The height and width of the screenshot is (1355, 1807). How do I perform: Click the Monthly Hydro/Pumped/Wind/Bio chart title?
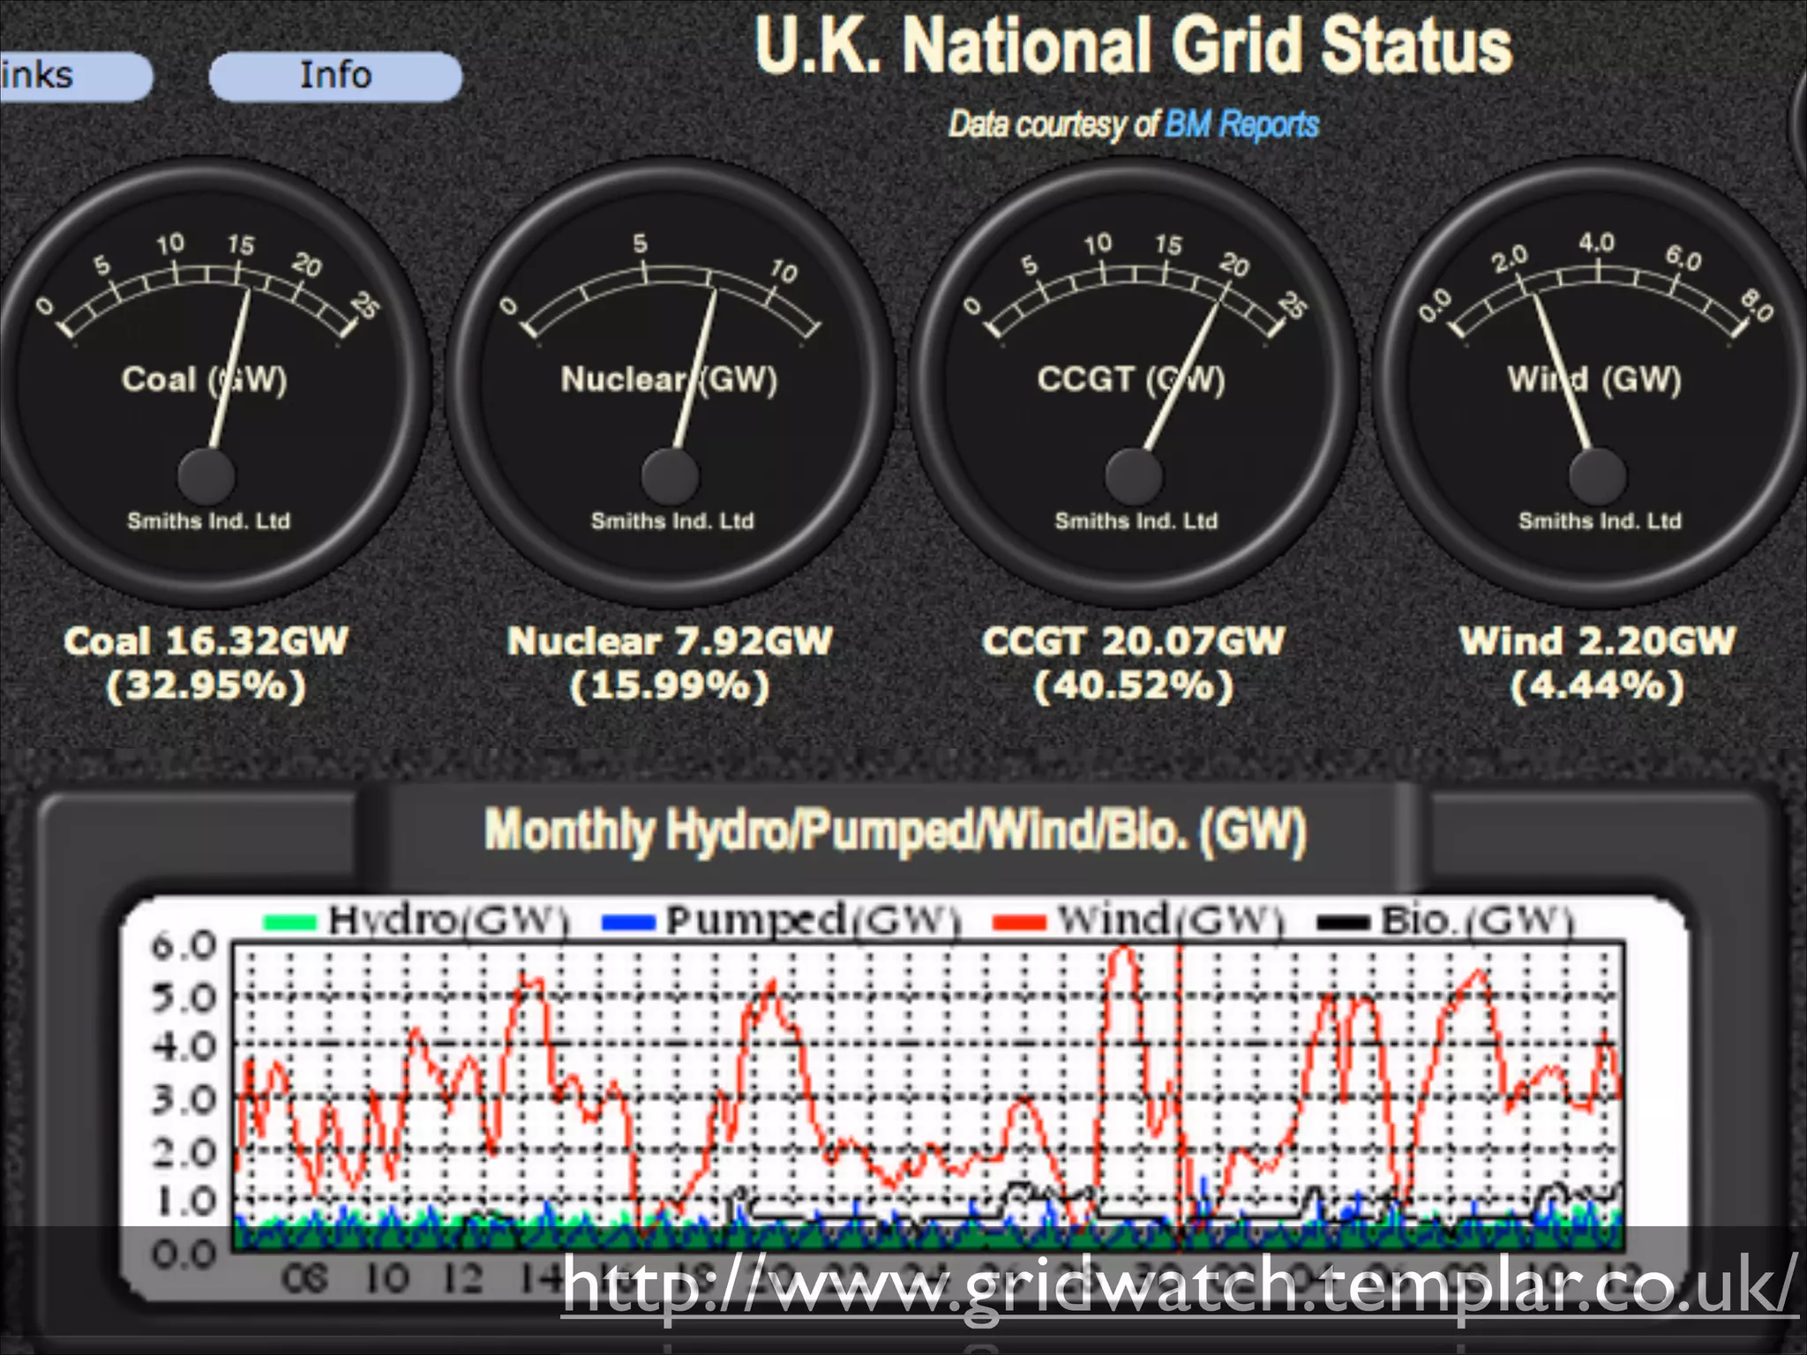click(895, 831)
